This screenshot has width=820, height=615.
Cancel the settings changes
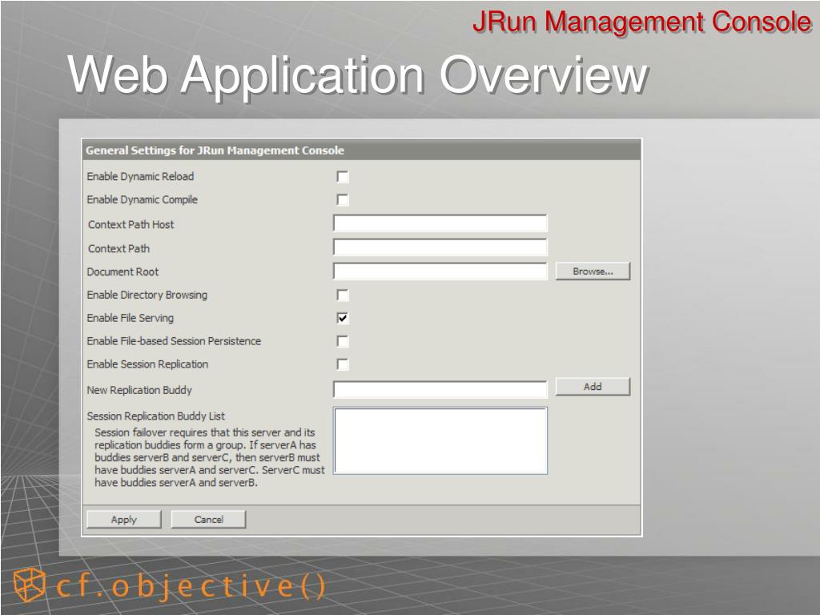[209, 519]
